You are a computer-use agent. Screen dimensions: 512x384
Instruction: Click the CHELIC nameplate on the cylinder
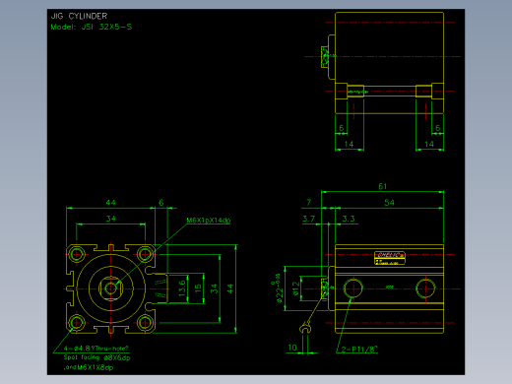pos(390,258)
